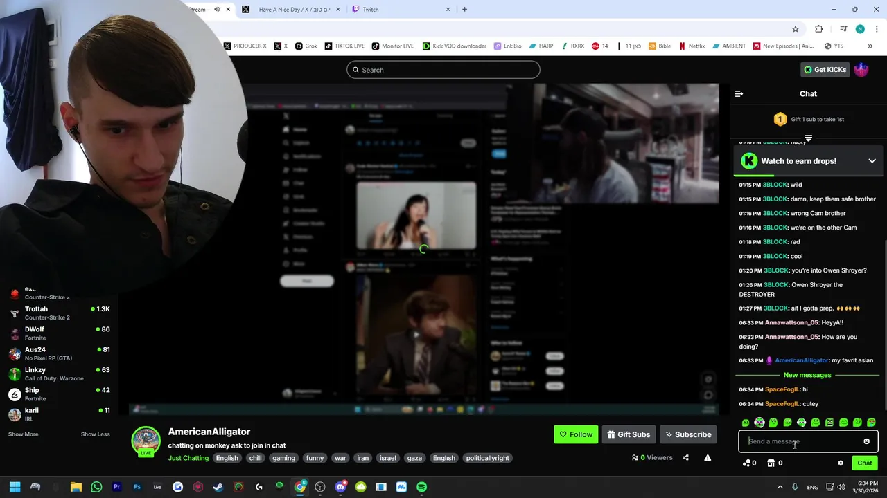The height and width of the screenshot is (498, 887).
Task: Switch to the Have A Nice Day X tab
Action: tap(292, 10)
